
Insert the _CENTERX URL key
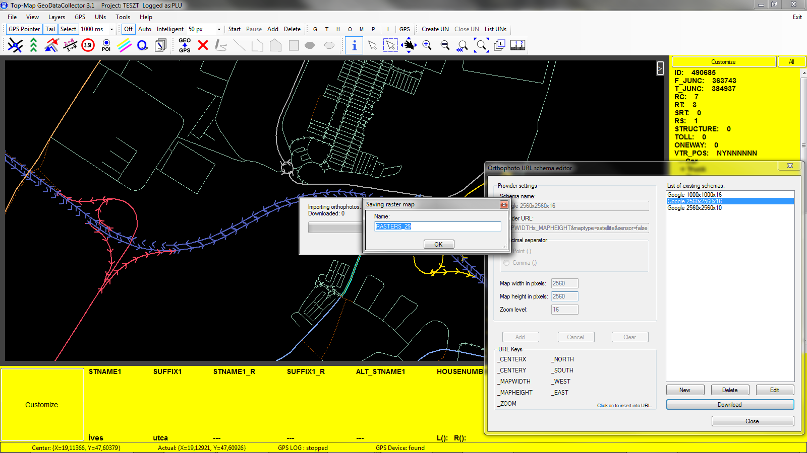tap(512, 359)
